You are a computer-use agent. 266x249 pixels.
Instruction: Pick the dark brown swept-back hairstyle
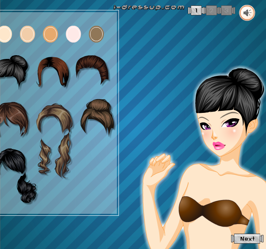click(92, 69)
